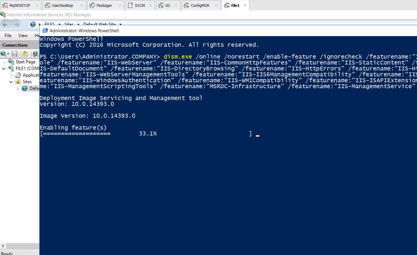This screenshot has width=417, height=255.
Task: Close the File1 tab
Action: pyautogui.click(x=245, y=6)
